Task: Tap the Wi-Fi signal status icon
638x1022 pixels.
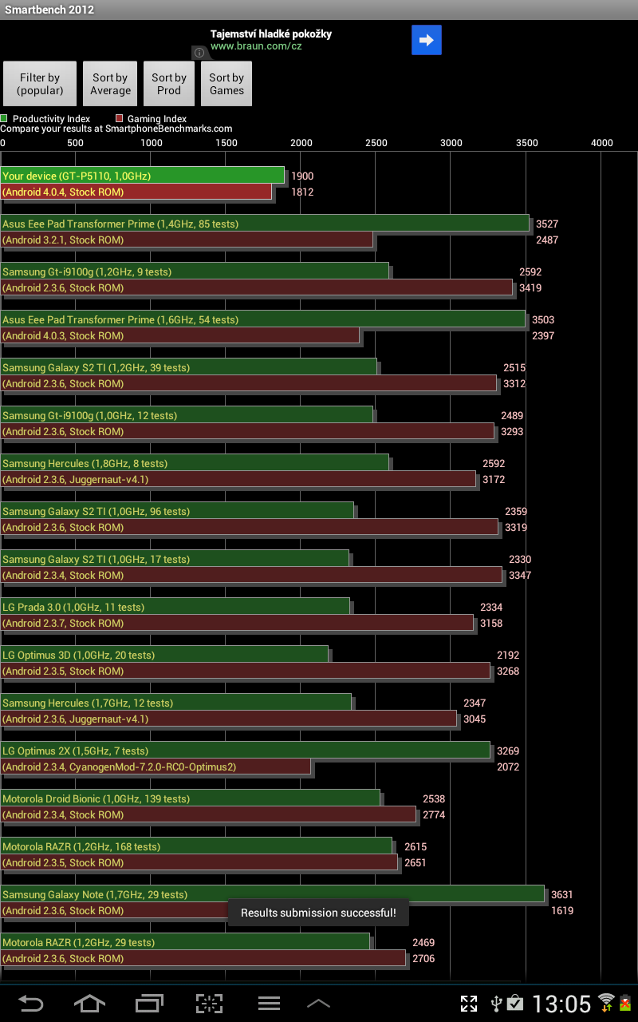Action: point(606,1003)
